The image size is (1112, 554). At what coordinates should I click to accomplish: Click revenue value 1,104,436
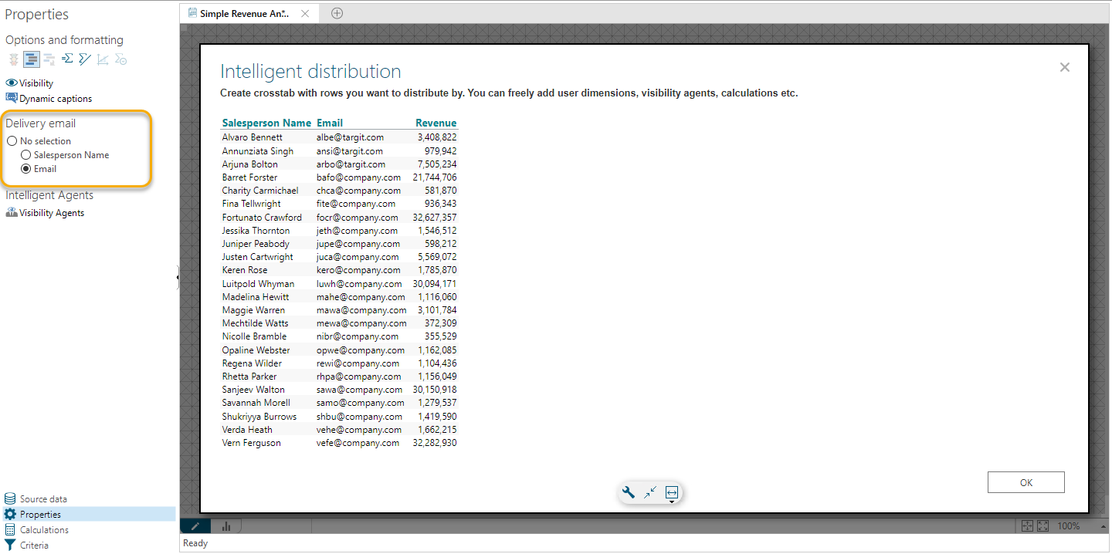point(437,363)
